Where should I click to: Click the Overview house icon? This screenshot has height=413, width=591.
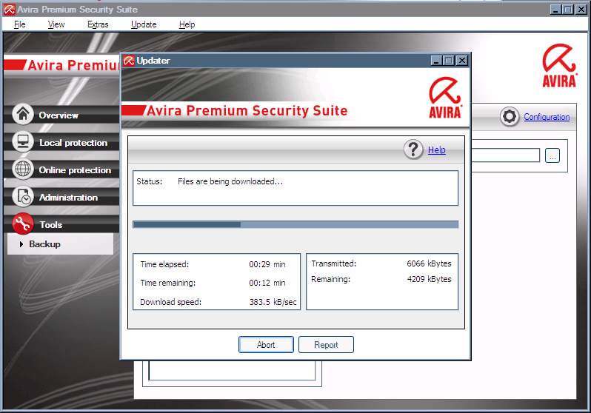tap(24, 114)
